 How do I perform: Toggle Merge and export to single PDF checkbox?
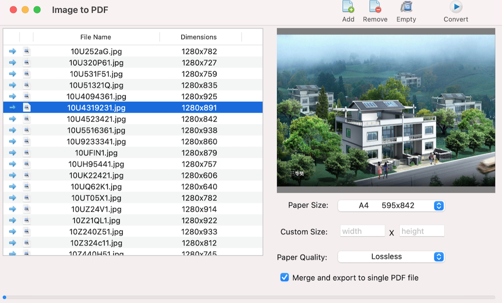coord(285,278)
